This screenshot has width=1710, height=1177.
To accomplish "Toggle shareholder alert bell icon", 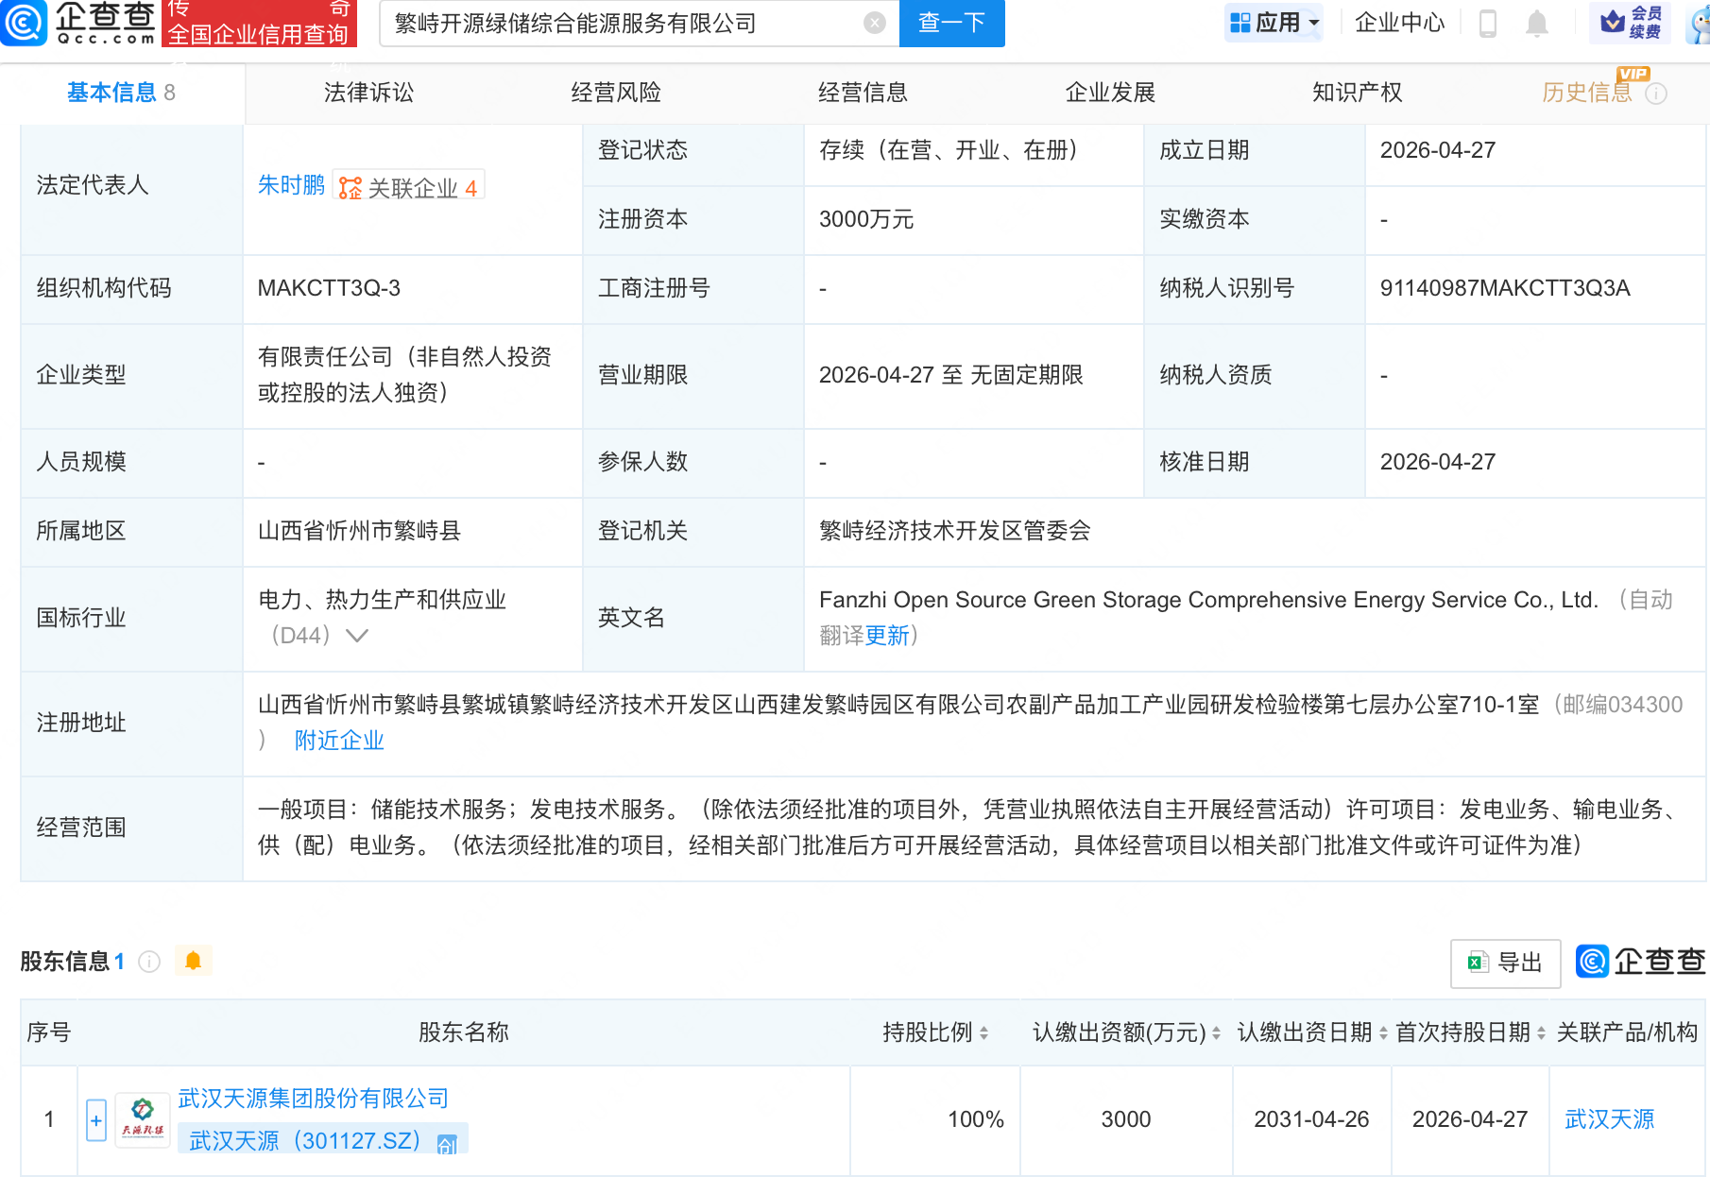I will 194,961.
